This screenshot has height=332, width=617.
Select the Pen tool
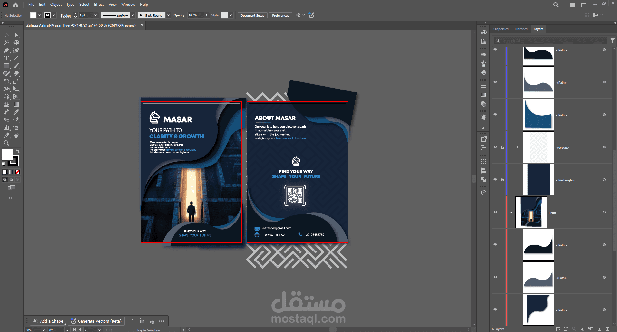[6, 50]
